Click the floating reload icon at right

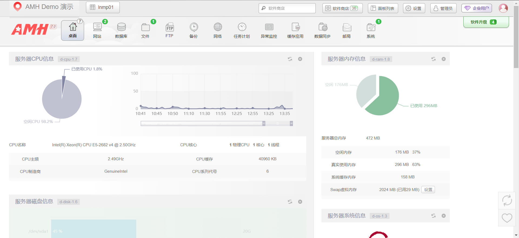[507, 200]
